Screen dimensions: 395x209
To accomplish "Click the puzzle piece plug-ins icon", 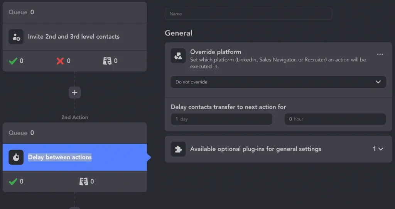I will [178, 149].
